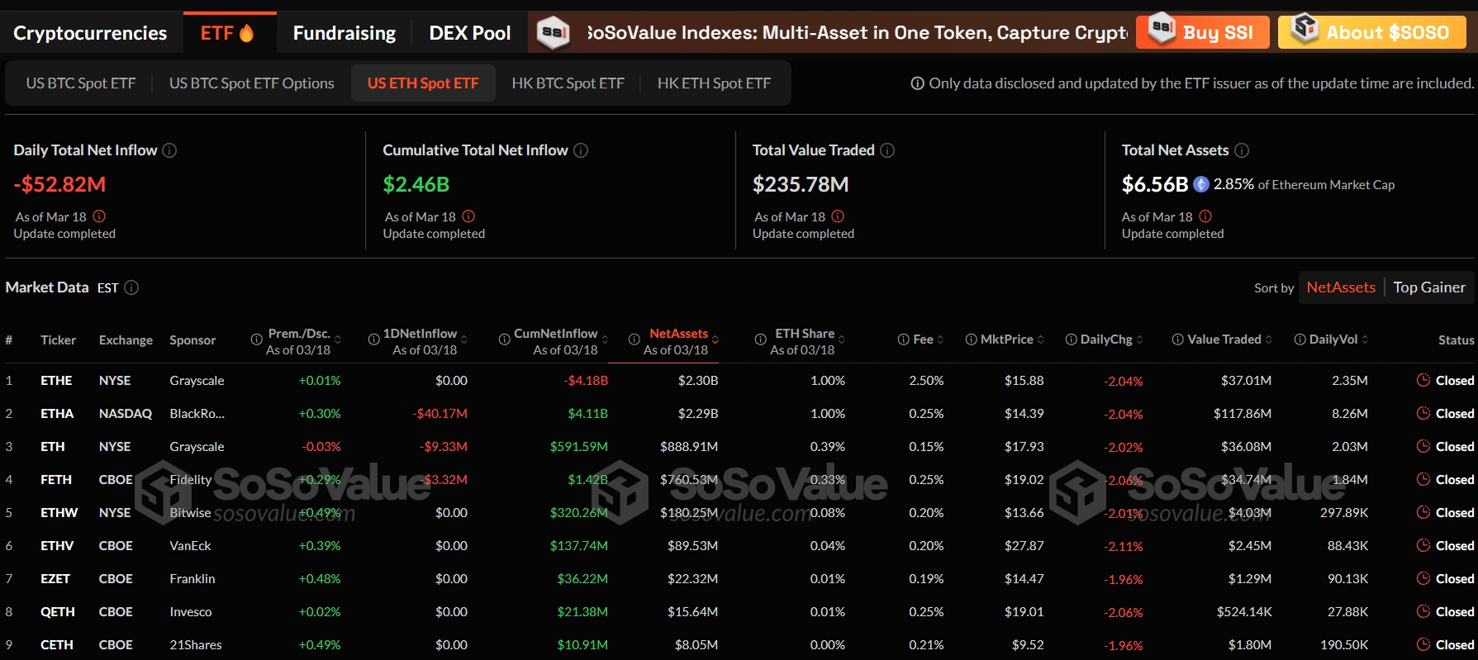This screenshot has height=660, width=1478.
Task: Open the ETHA ticker row
Action: click(739, 413)
